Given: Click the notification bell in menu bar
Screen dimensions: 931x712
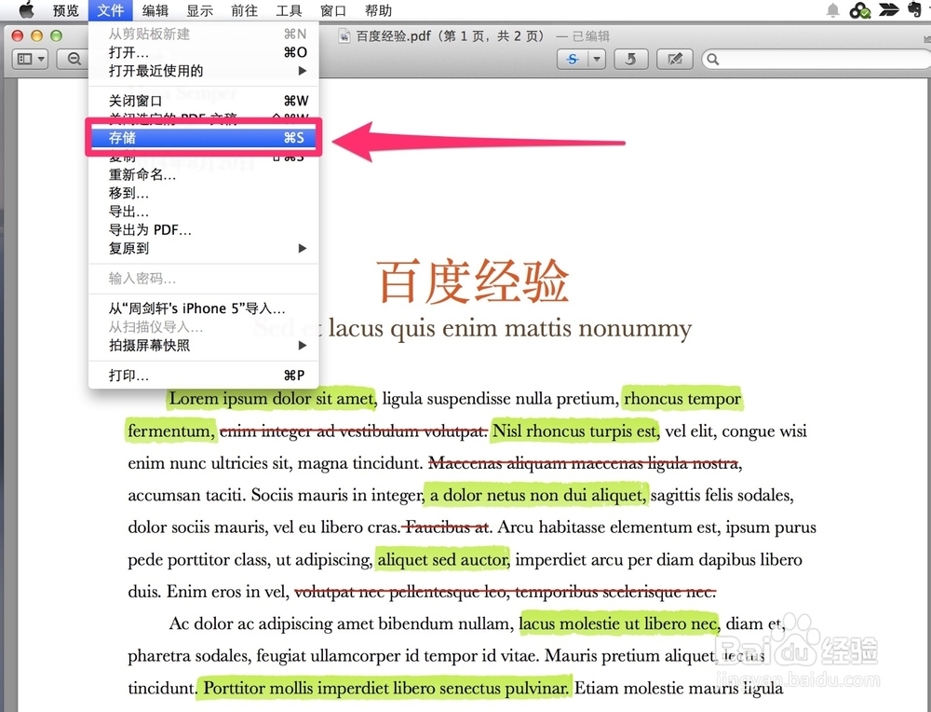Looking at the screenshot, I should click(833, 10).
